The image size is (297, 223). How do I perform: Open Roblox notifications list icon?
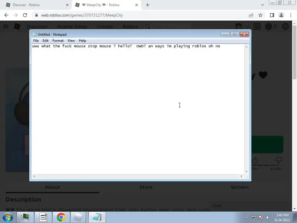(257, 26)
